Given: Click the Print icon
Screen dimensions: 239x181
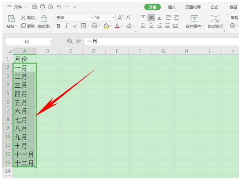Looking at the screenshot, I should [43, 7].
